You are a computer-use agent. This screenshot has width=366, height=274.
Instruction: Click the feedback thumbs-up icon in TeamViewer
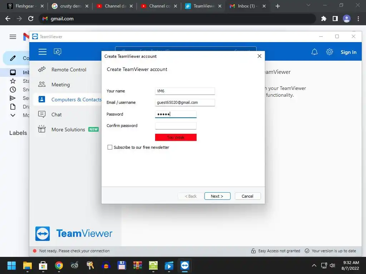click(x=58, y=52)
